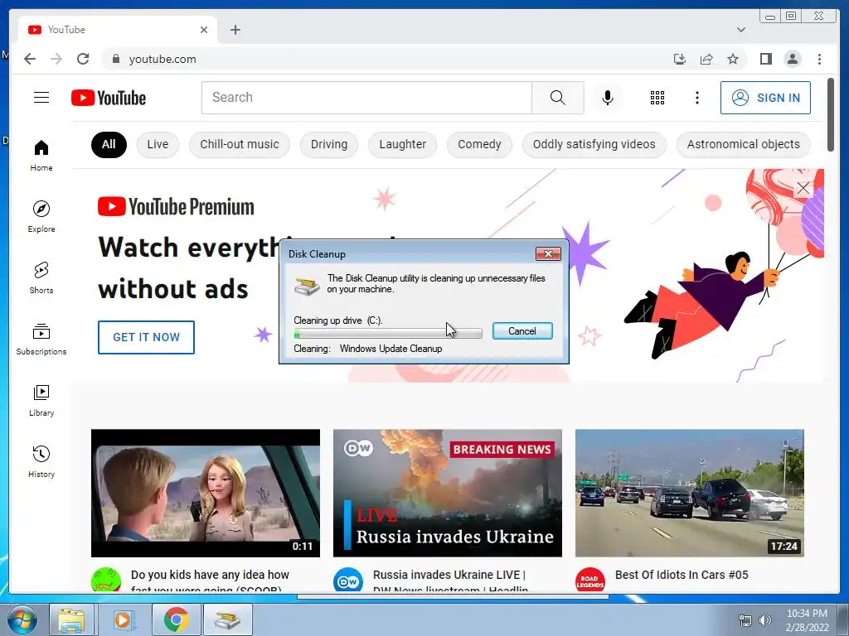The height and width of the screenshot is (636, 849).
Task: Open Subscriptions in sidebar
Action: (x=41, y=339)
